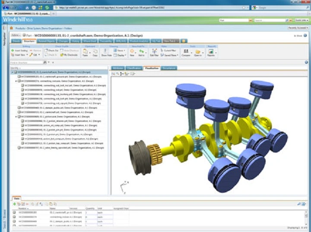This screenshot has width=311, height=232.
Task: Open the Actions dropdown beside part title
Action: tap(16, 35)
